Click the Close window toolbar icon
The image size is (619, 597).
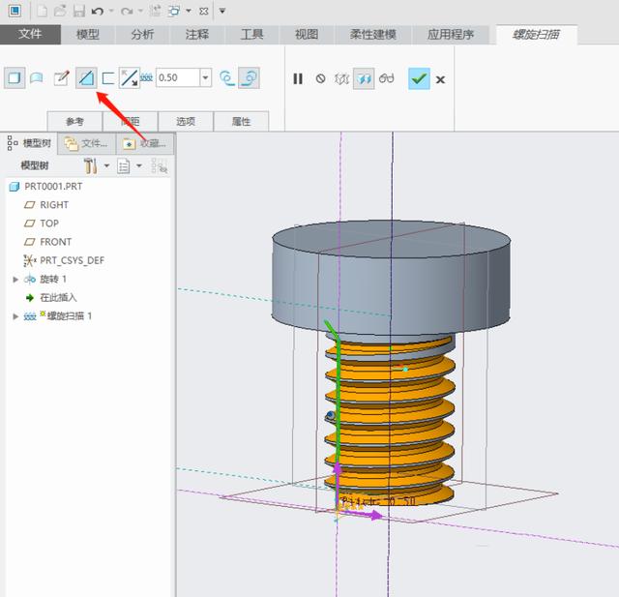pyautogui.click(x=204, y=11)
